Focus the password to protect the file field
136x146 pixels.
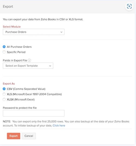[34, 113]
